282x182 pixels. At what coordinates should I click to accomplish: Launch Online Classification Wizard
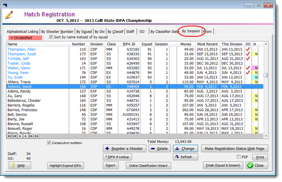coord(148,165)
